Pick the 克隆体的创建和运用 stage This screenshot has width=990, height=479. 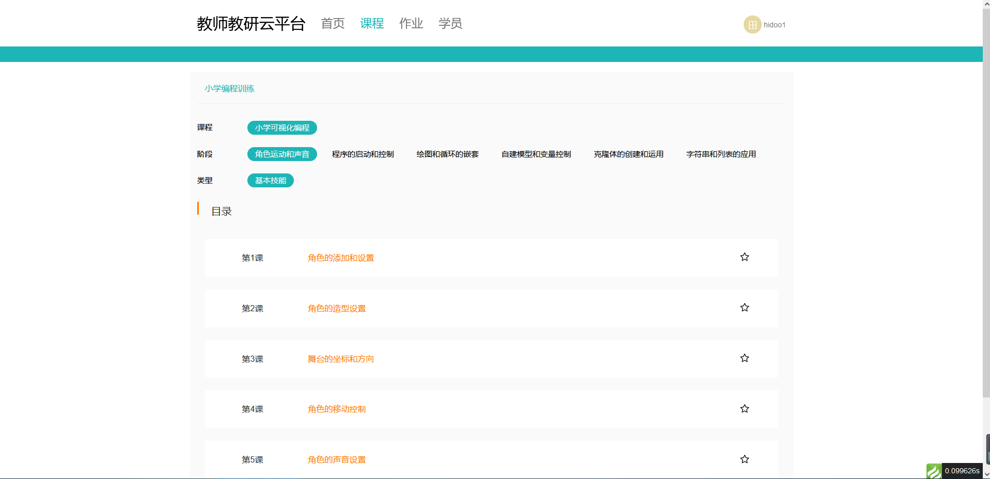628,154
